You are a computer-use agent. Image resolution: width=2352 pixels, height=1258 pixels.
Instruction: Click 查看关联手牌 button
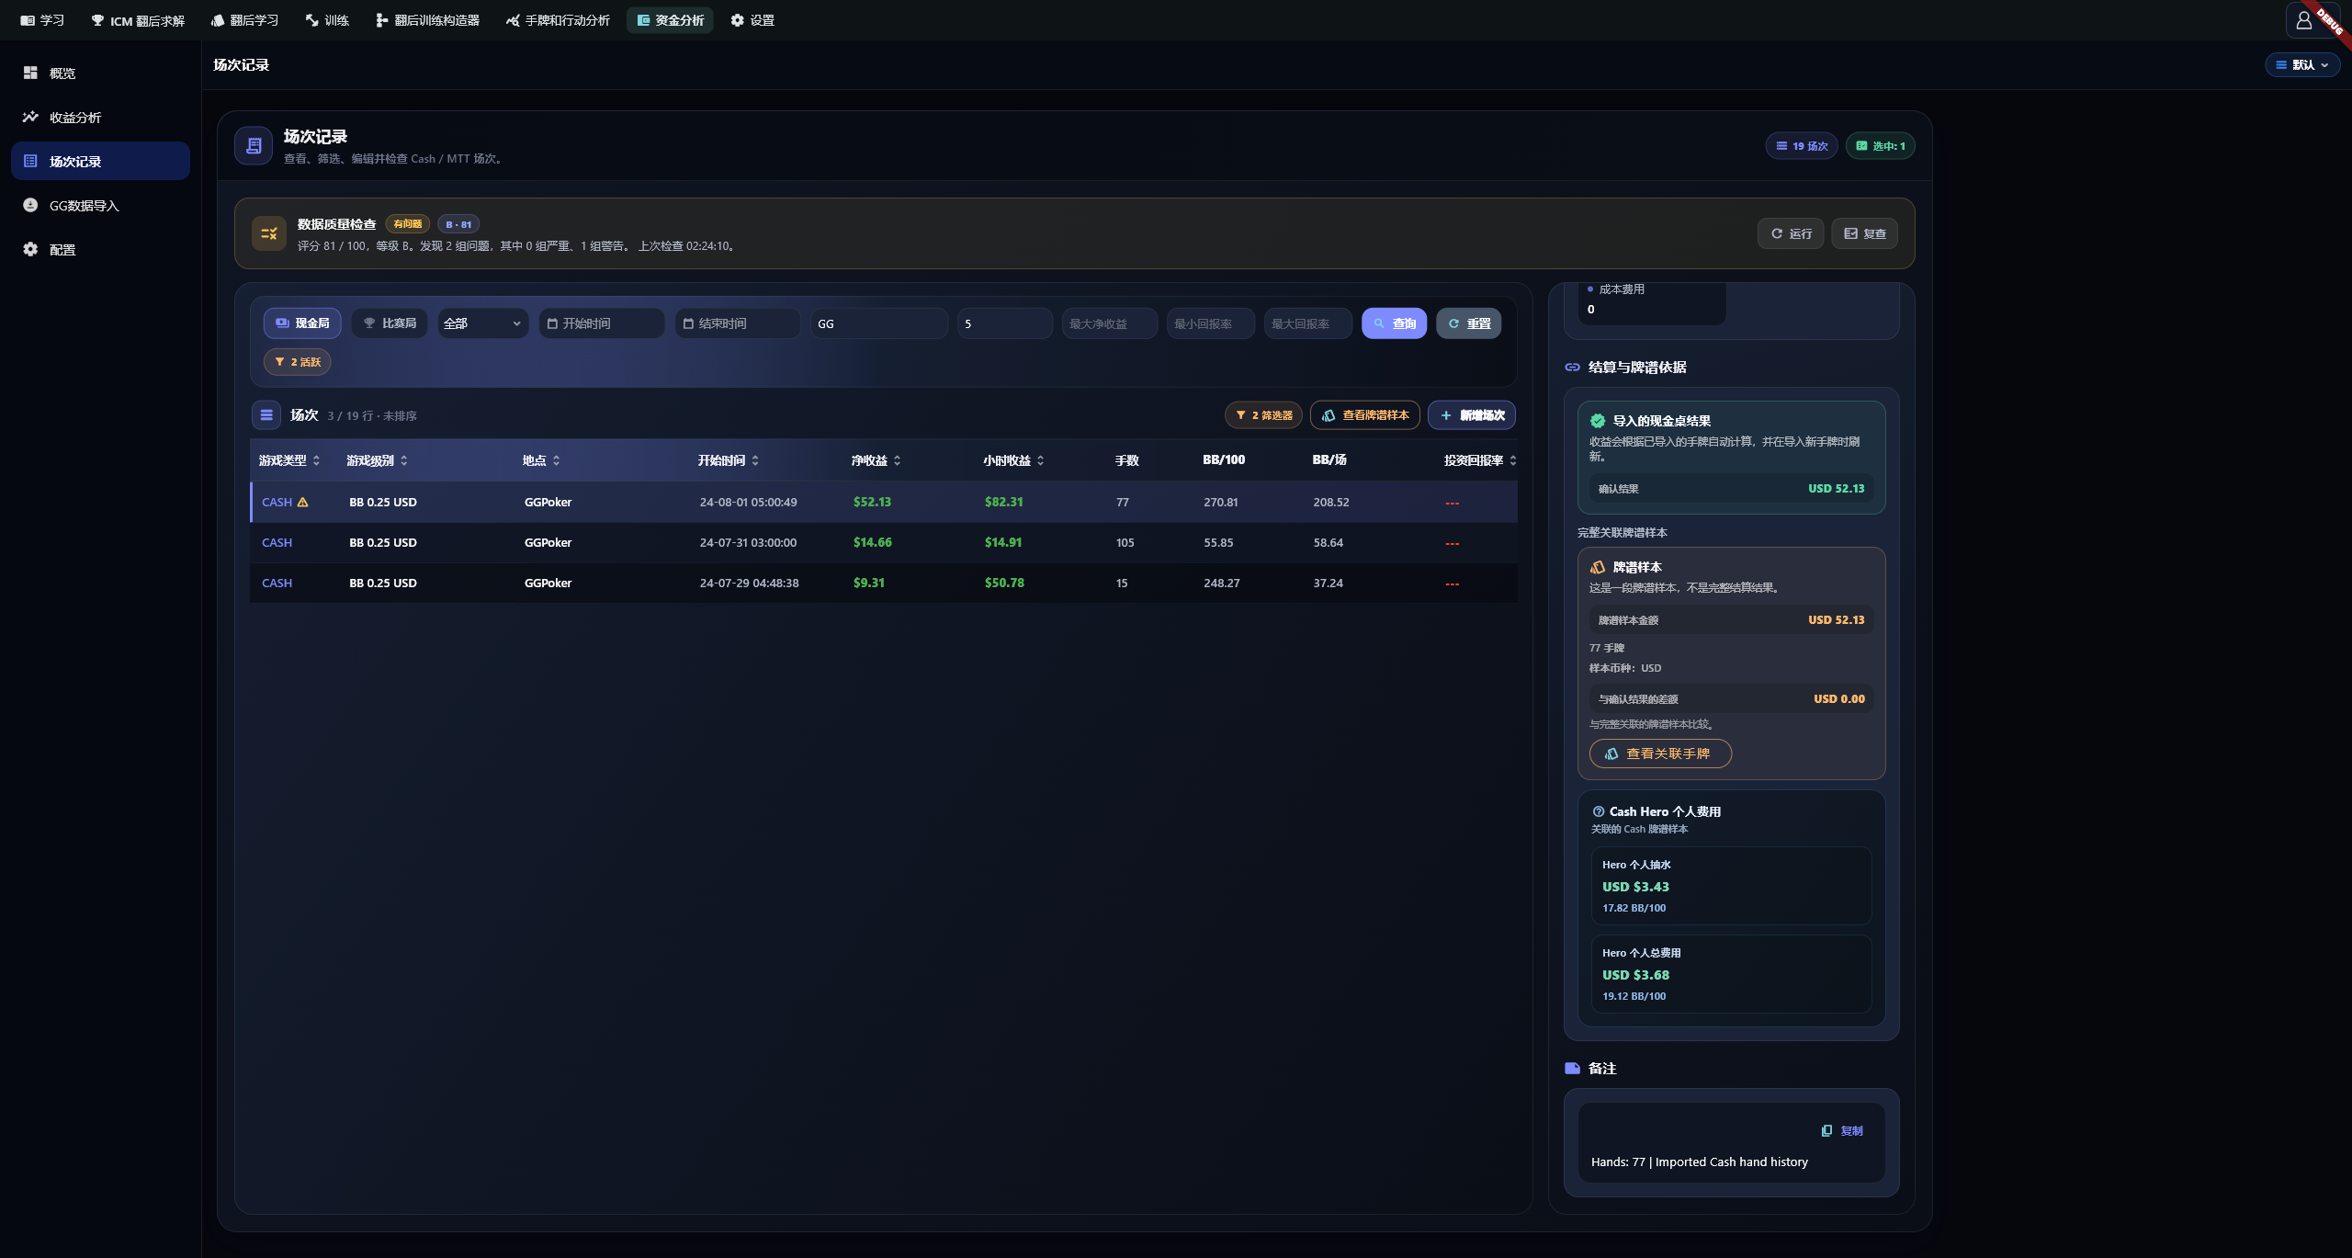tap(1660, 754)
